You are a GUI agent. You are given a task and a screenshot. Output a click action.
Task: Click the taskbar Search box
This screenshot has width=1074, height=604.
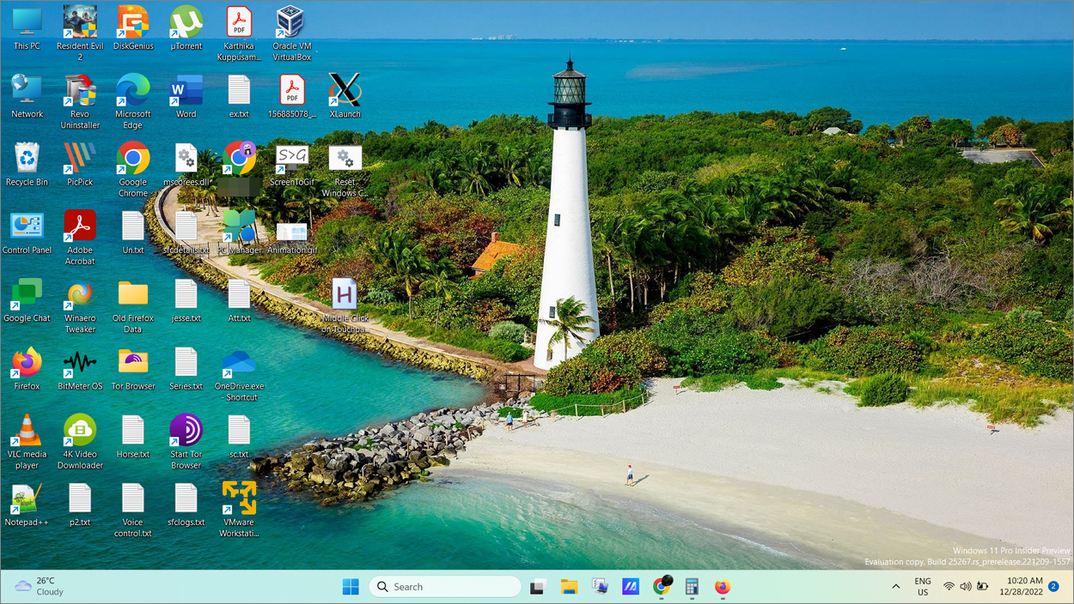click(x=443, y=587)
